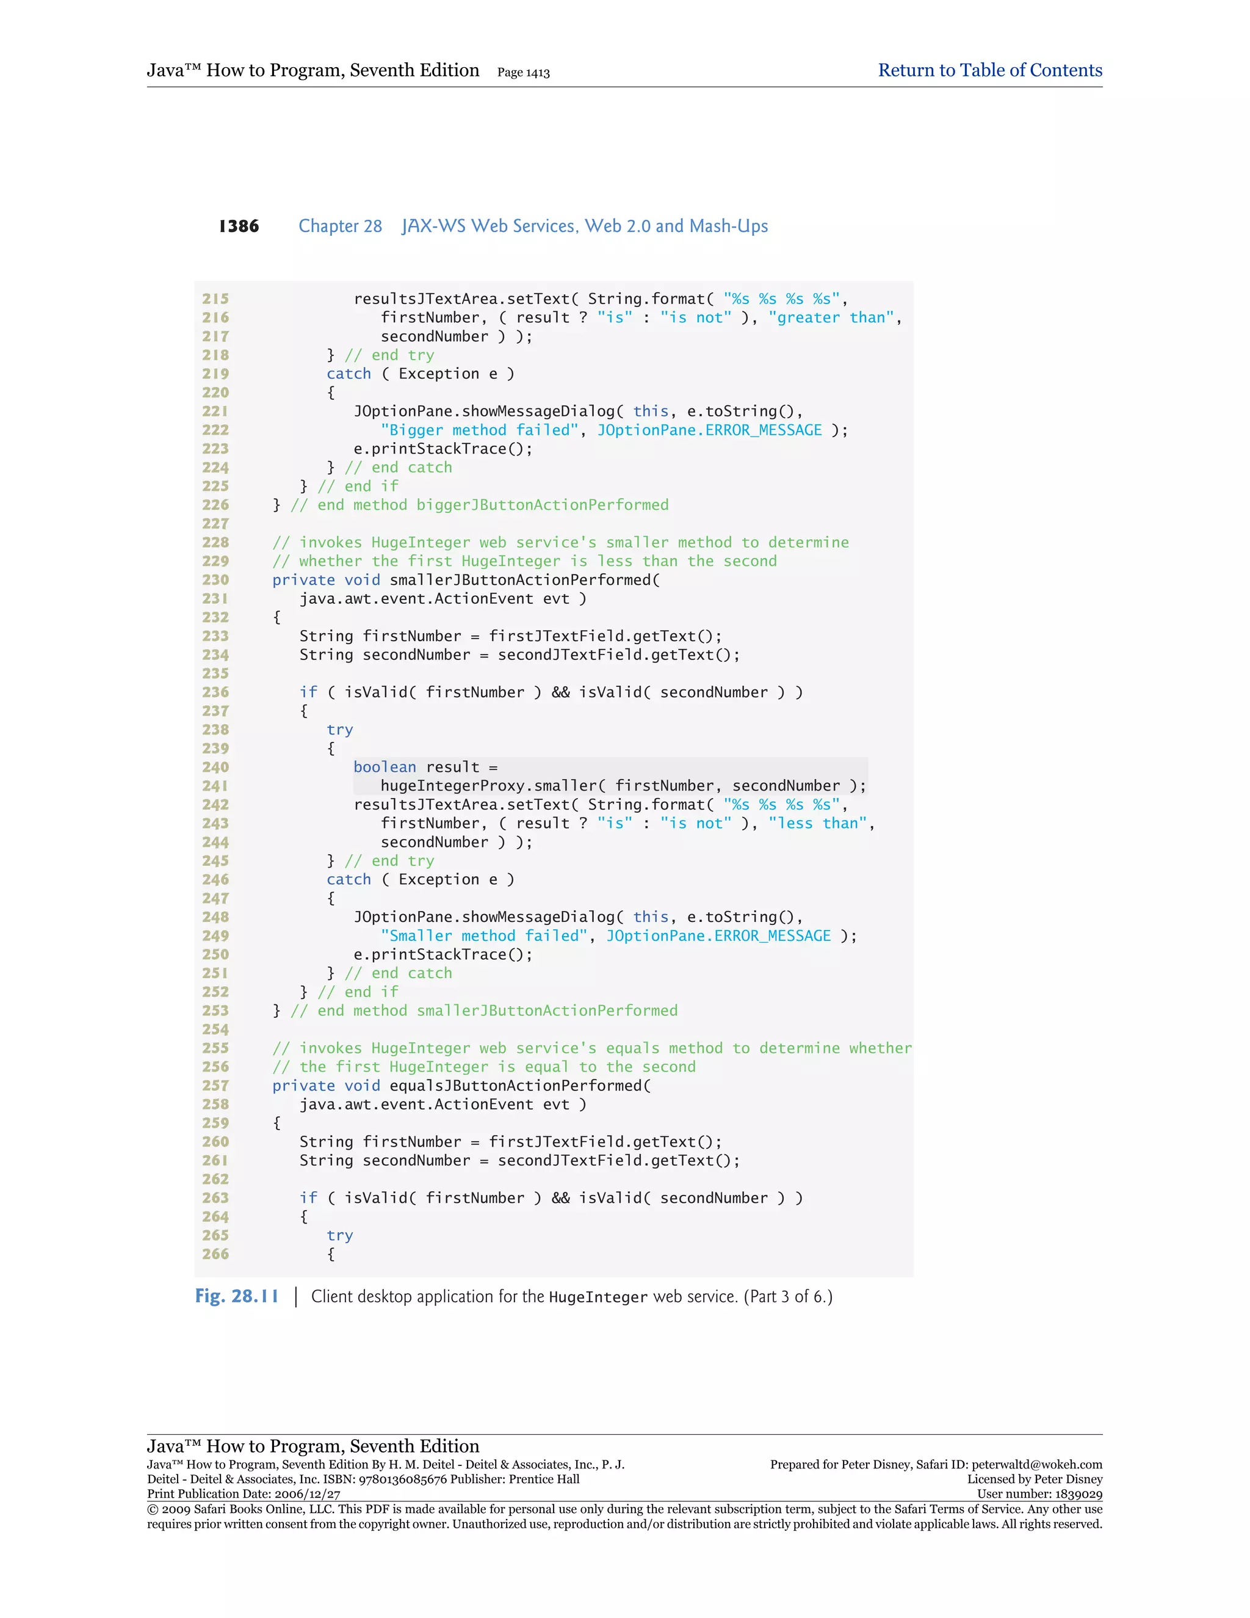This screenshot has height=1618, width=1250.
Task: Click the Page 1413 label in the header
Action: [523, 73]
